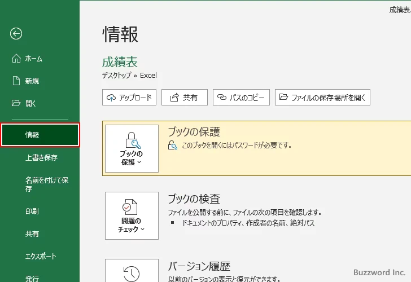
Task: Click the home icon beside ホーム
Action: (x=16, y=59)
